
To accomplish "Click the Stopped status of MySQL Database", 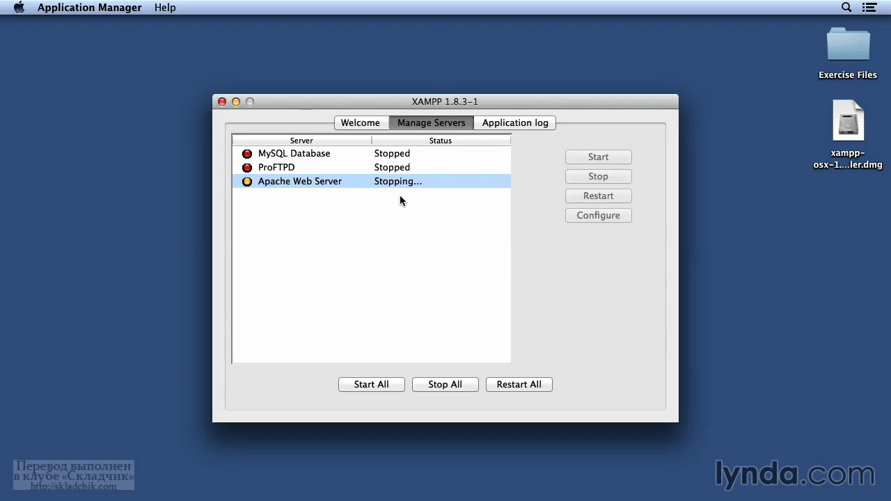I will click(x=392, y=154).
